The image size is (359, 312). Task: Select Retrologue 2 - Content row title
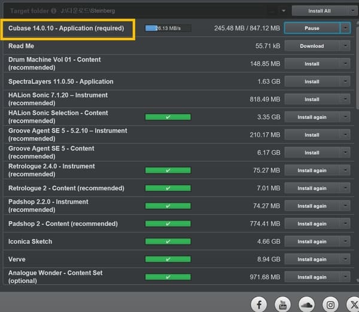pyautogui.click(x=66, y=188)
